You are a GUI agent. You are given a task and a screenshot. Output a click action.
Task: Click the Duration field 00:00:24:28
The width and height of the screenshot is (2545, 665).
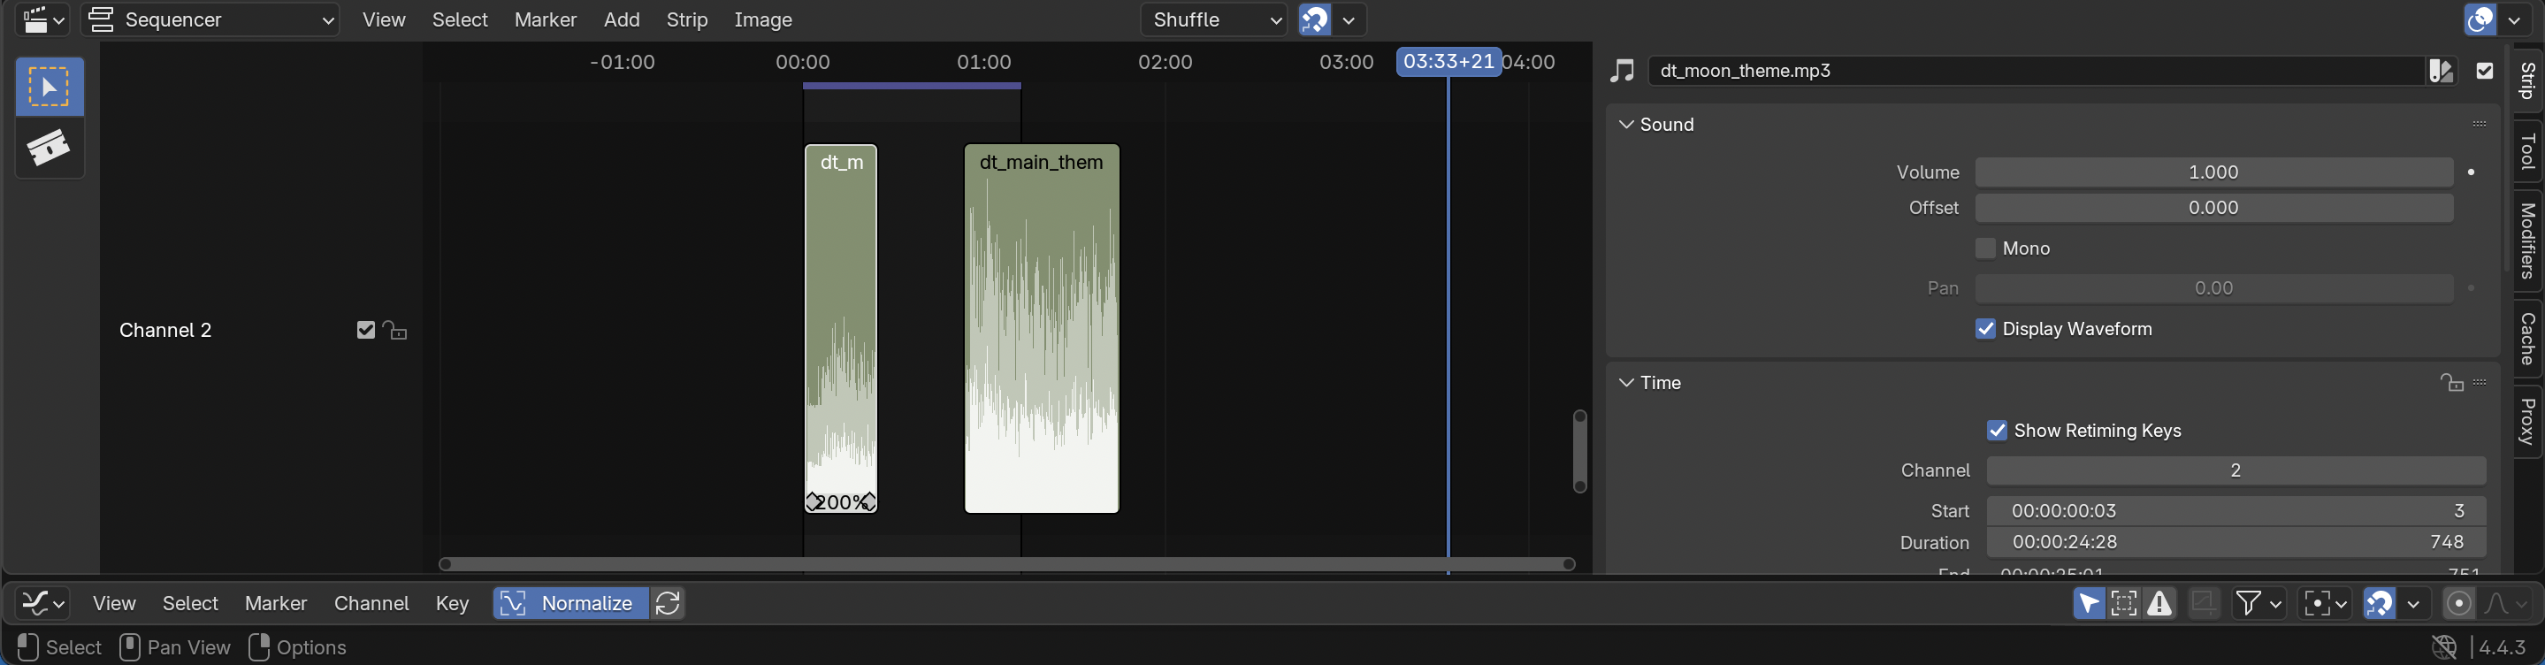(2235, 541)
